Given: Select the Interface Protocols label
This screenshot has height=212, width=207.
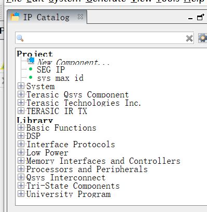Looking at the screenshot, I should click(71, 145).
